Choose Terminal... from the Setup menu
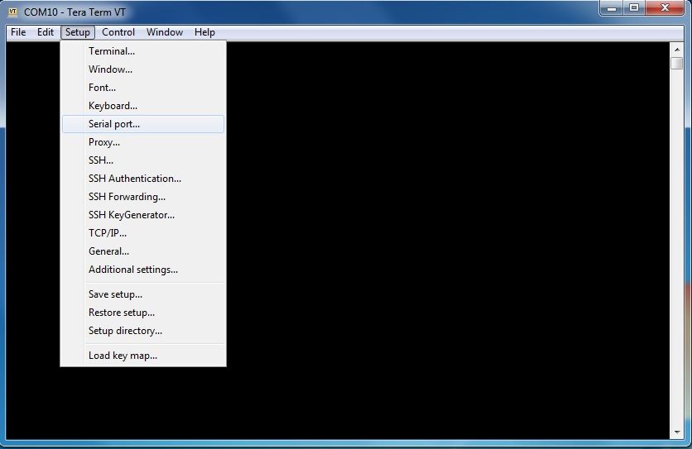 click(x=143, y=51)
